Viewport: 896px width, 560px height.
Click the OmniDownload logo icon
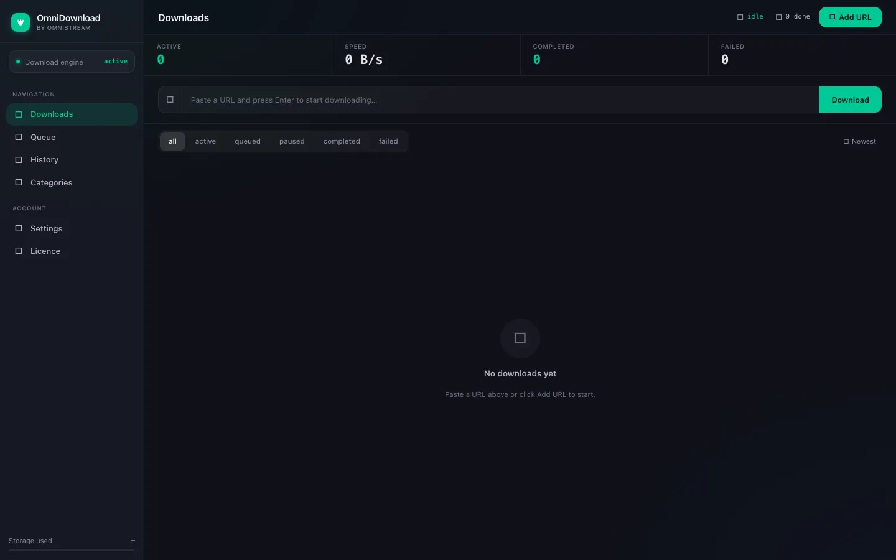(x=21, y=22)
